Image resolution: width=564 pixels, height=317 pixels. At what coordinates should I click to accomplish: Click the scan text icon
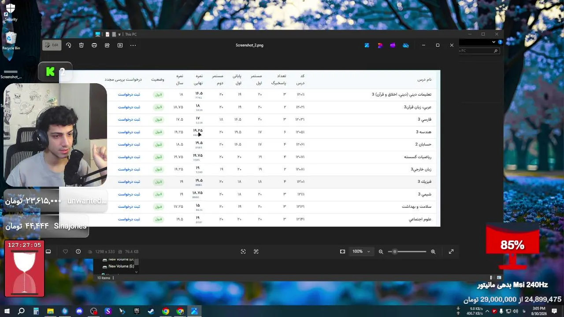click(243, 251)
